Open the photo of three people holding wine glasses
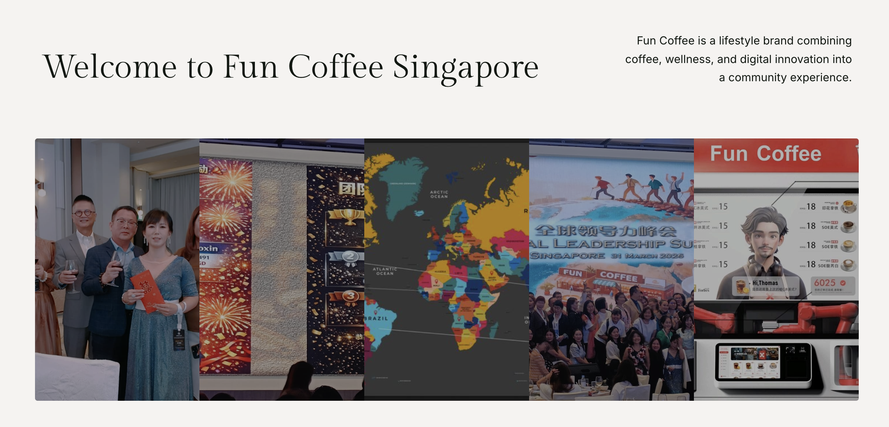Screen dimensions: 889x427 (117, 270)
